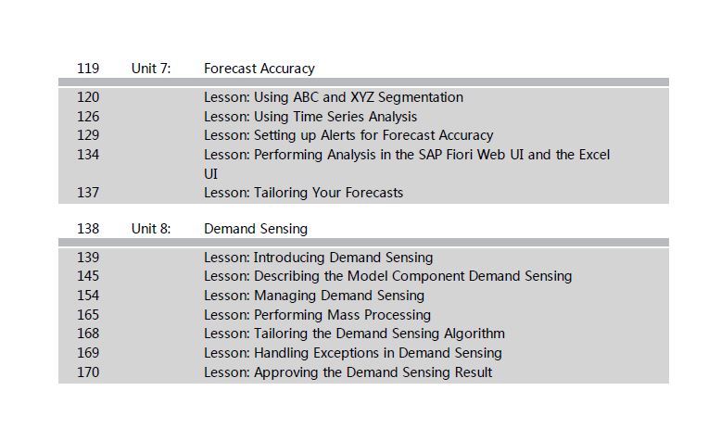Image resolution: width=721 pixels, height=441 pixels.
Task: Open lesson Tailoring the Demand Sensing Algorithm
Action: pyautogui.click(x=354, y=334)
